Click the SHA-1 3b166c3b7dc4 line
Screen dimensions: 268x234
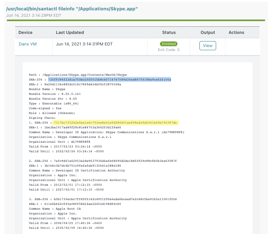75,166
